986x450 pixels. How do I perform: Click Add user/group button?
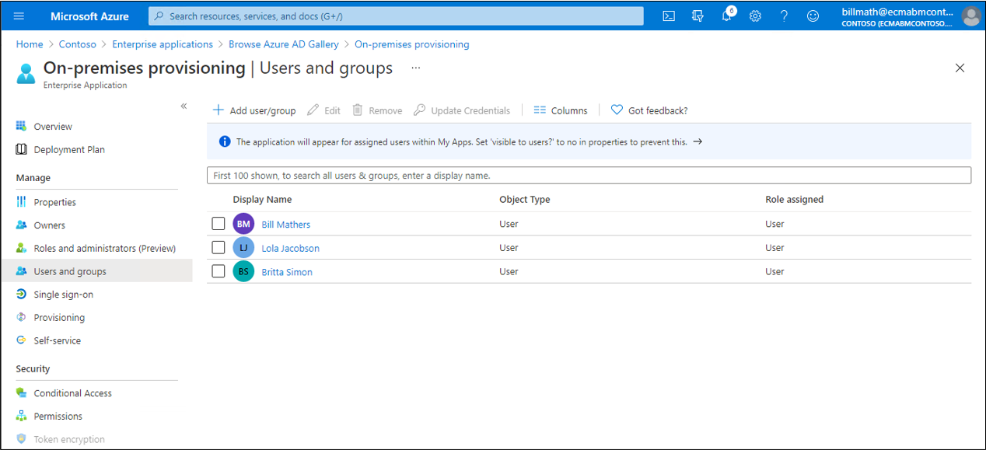(254, 110)
